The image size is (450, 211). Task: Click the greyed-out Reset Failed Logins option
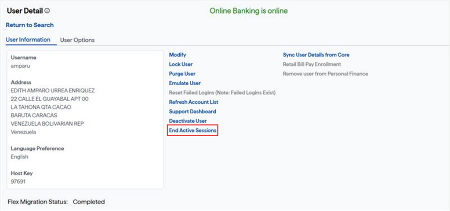tap(222, 93)
